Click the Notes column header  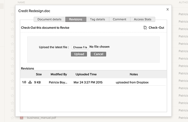point(134,74)
